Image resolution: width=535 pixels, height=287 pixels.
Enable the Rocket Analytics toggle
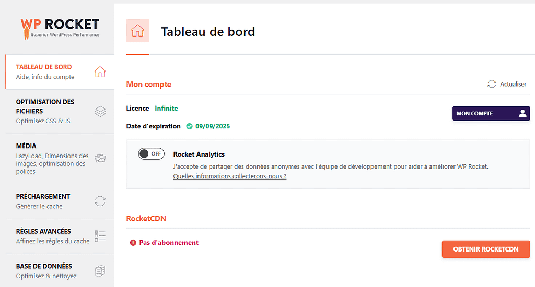151,154
